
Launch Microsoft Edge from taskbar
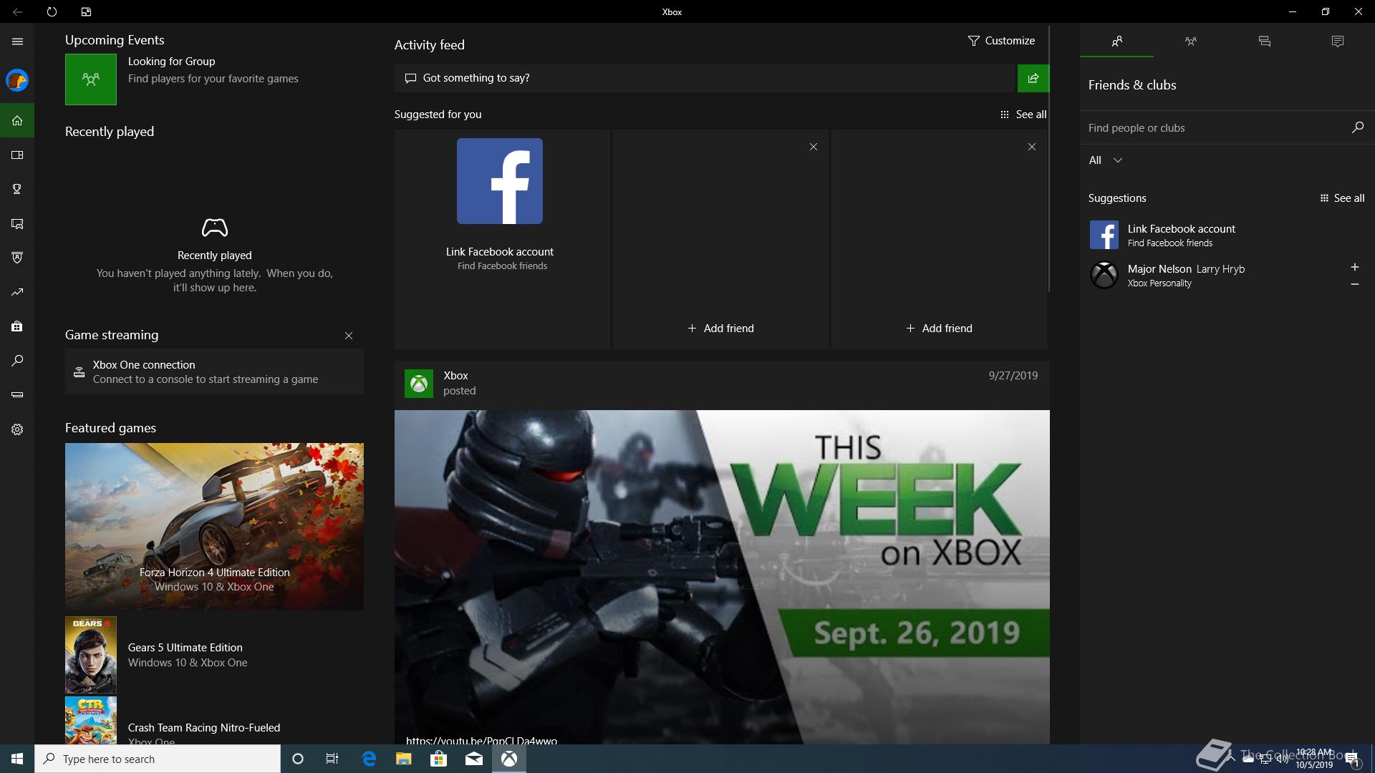coord(369,759)
